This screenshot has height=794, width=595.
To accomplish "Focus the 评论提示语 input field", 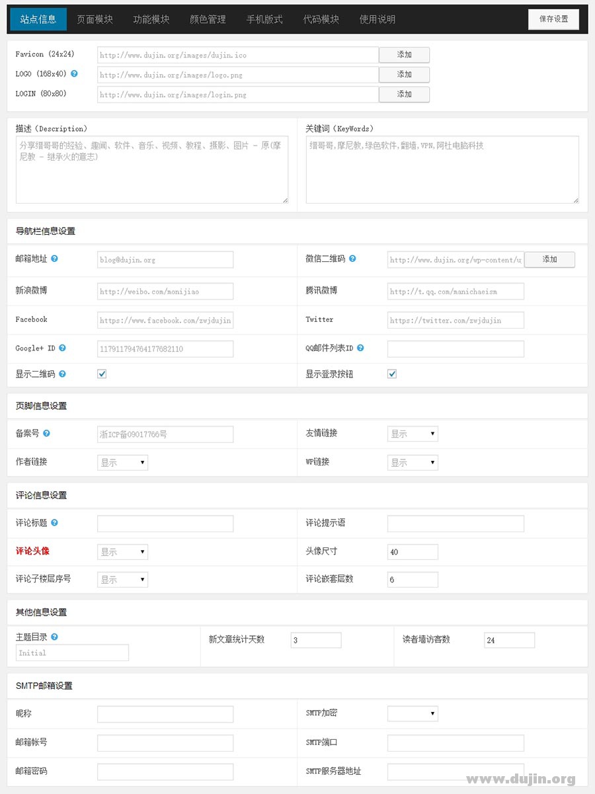I will 456,524.
